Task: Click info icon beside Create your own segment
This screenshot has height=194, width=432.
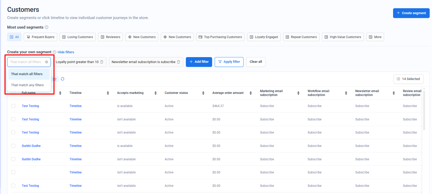Action: coord(54,52)
